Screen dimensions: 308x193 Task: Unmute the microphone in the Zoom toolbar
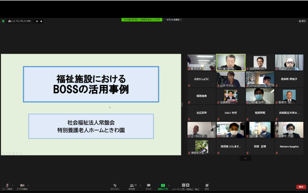[7, 185]
